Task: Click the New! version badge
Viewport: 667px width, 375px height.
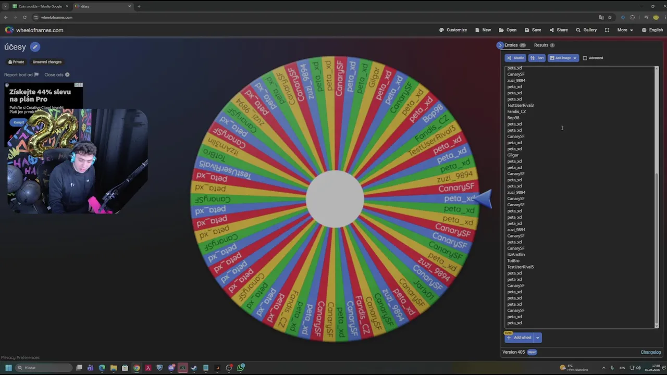Action: pos(532,352)
